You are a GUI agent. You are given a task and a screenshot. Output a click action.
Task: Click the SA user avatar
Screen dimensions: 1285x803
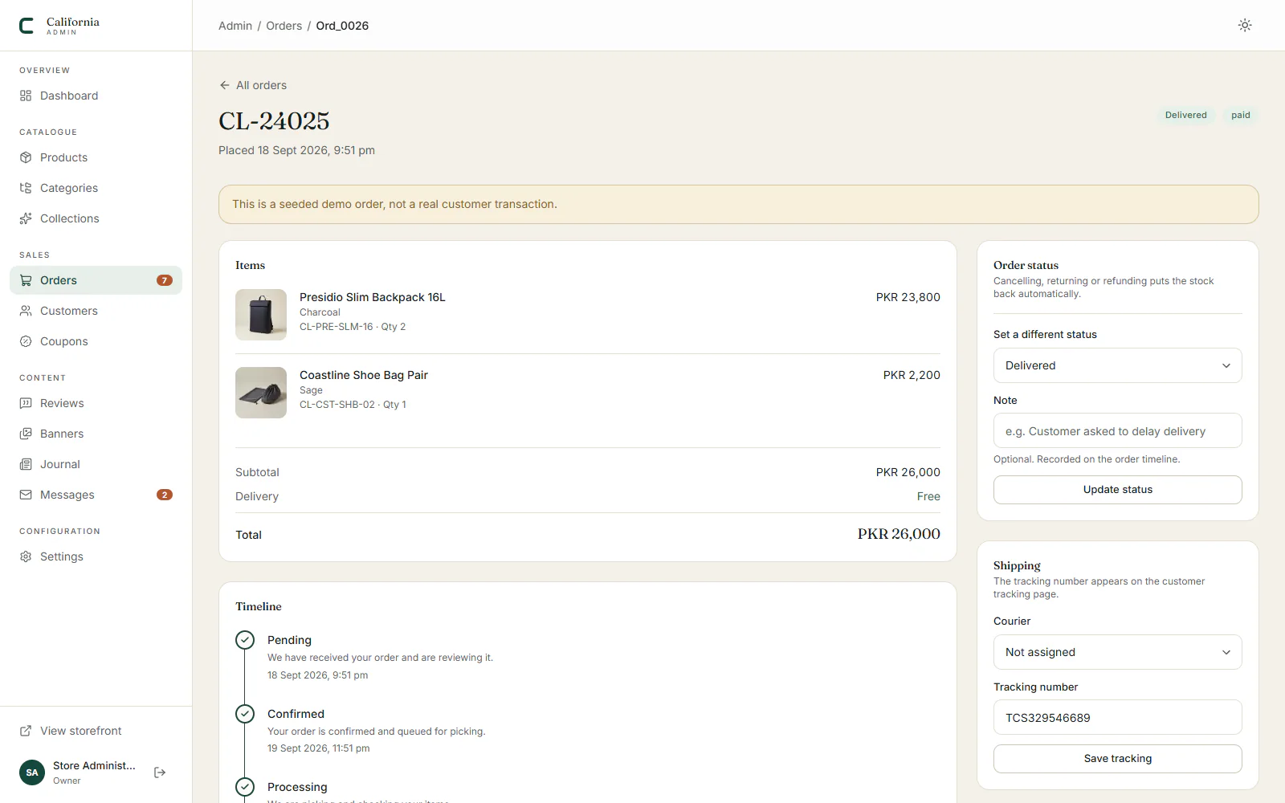(x=32, y=772)
